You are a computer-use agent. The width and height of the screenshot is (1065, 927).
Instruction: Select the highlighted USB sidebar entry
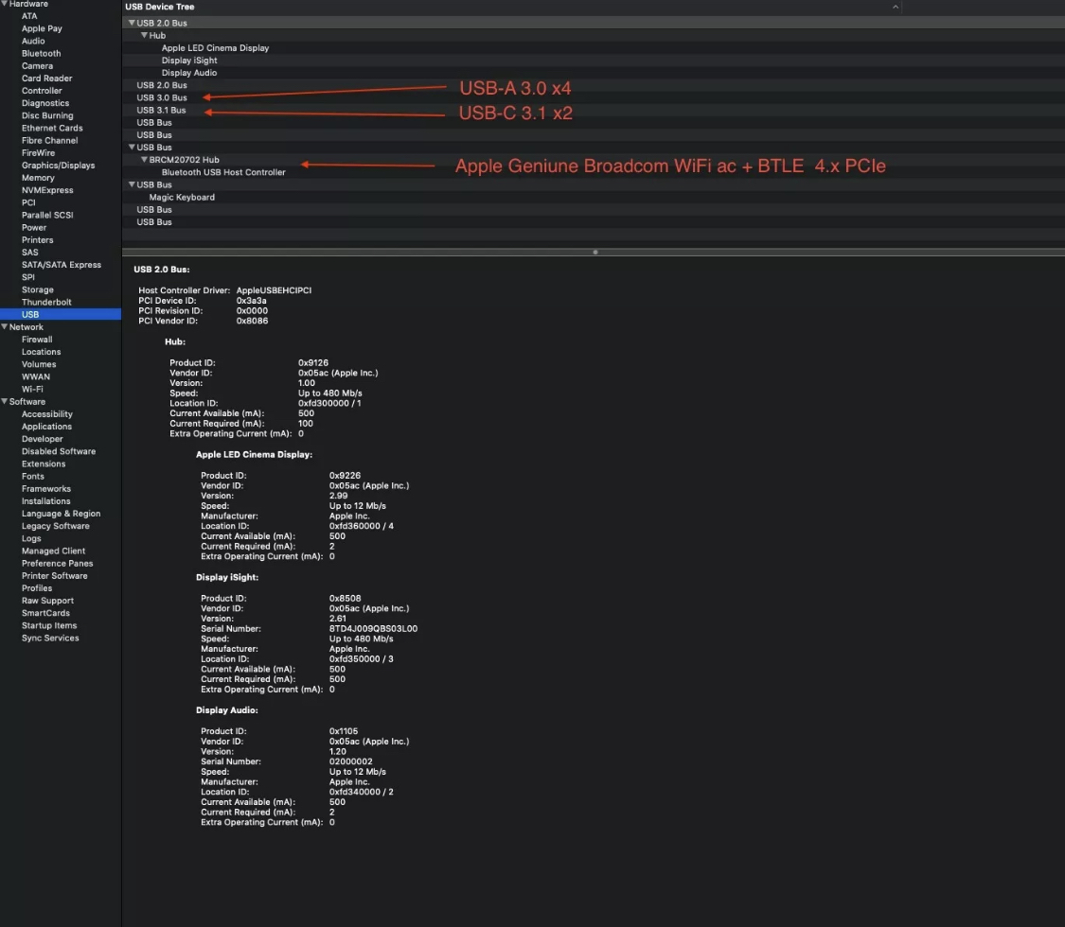click(61, 314)
